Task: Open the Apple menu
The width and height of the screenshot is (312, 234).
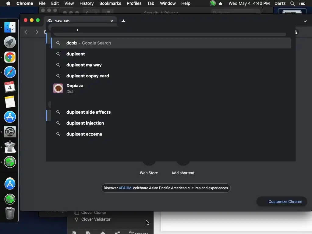Action: point(8,3)
